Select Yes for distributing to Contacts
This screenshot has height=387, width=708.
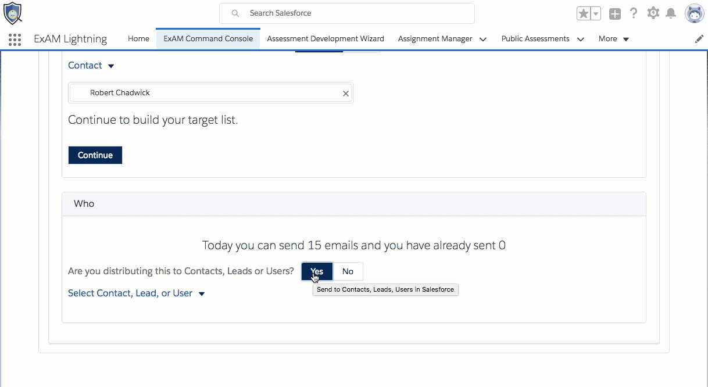point(317,271)
